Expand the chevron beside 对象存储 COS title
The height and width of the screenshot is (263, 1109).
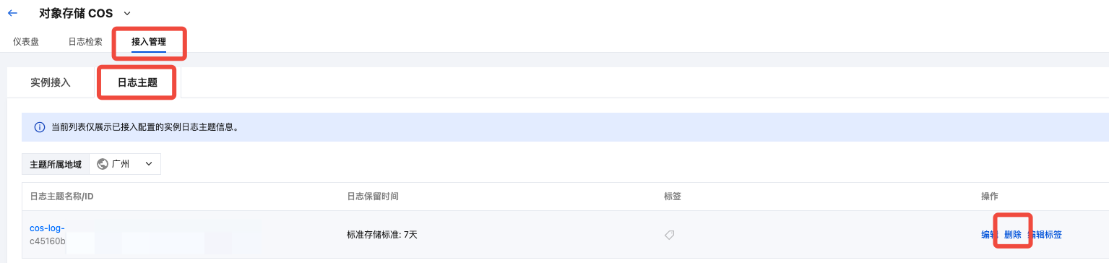click(x=128, y=13)
